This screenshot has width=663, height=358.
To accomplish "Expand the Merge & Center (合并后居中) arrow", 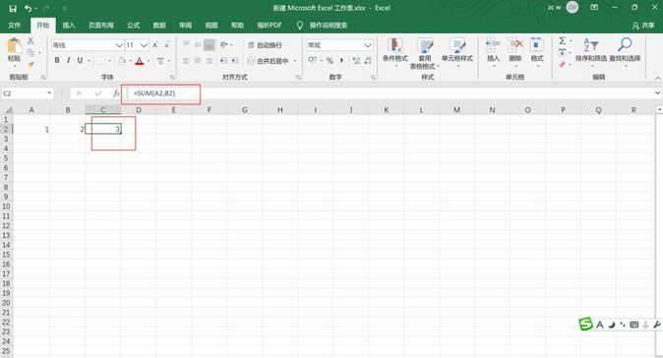I will point(295,61).
